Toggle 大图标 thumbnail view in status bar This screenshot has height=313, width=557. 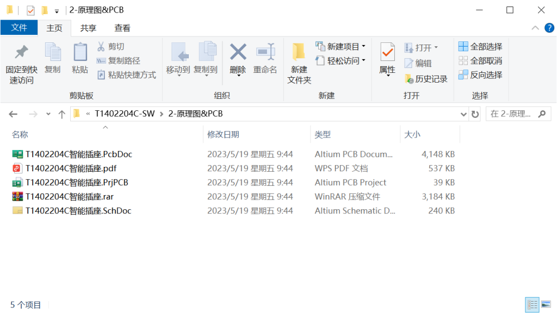coord(547,304)
